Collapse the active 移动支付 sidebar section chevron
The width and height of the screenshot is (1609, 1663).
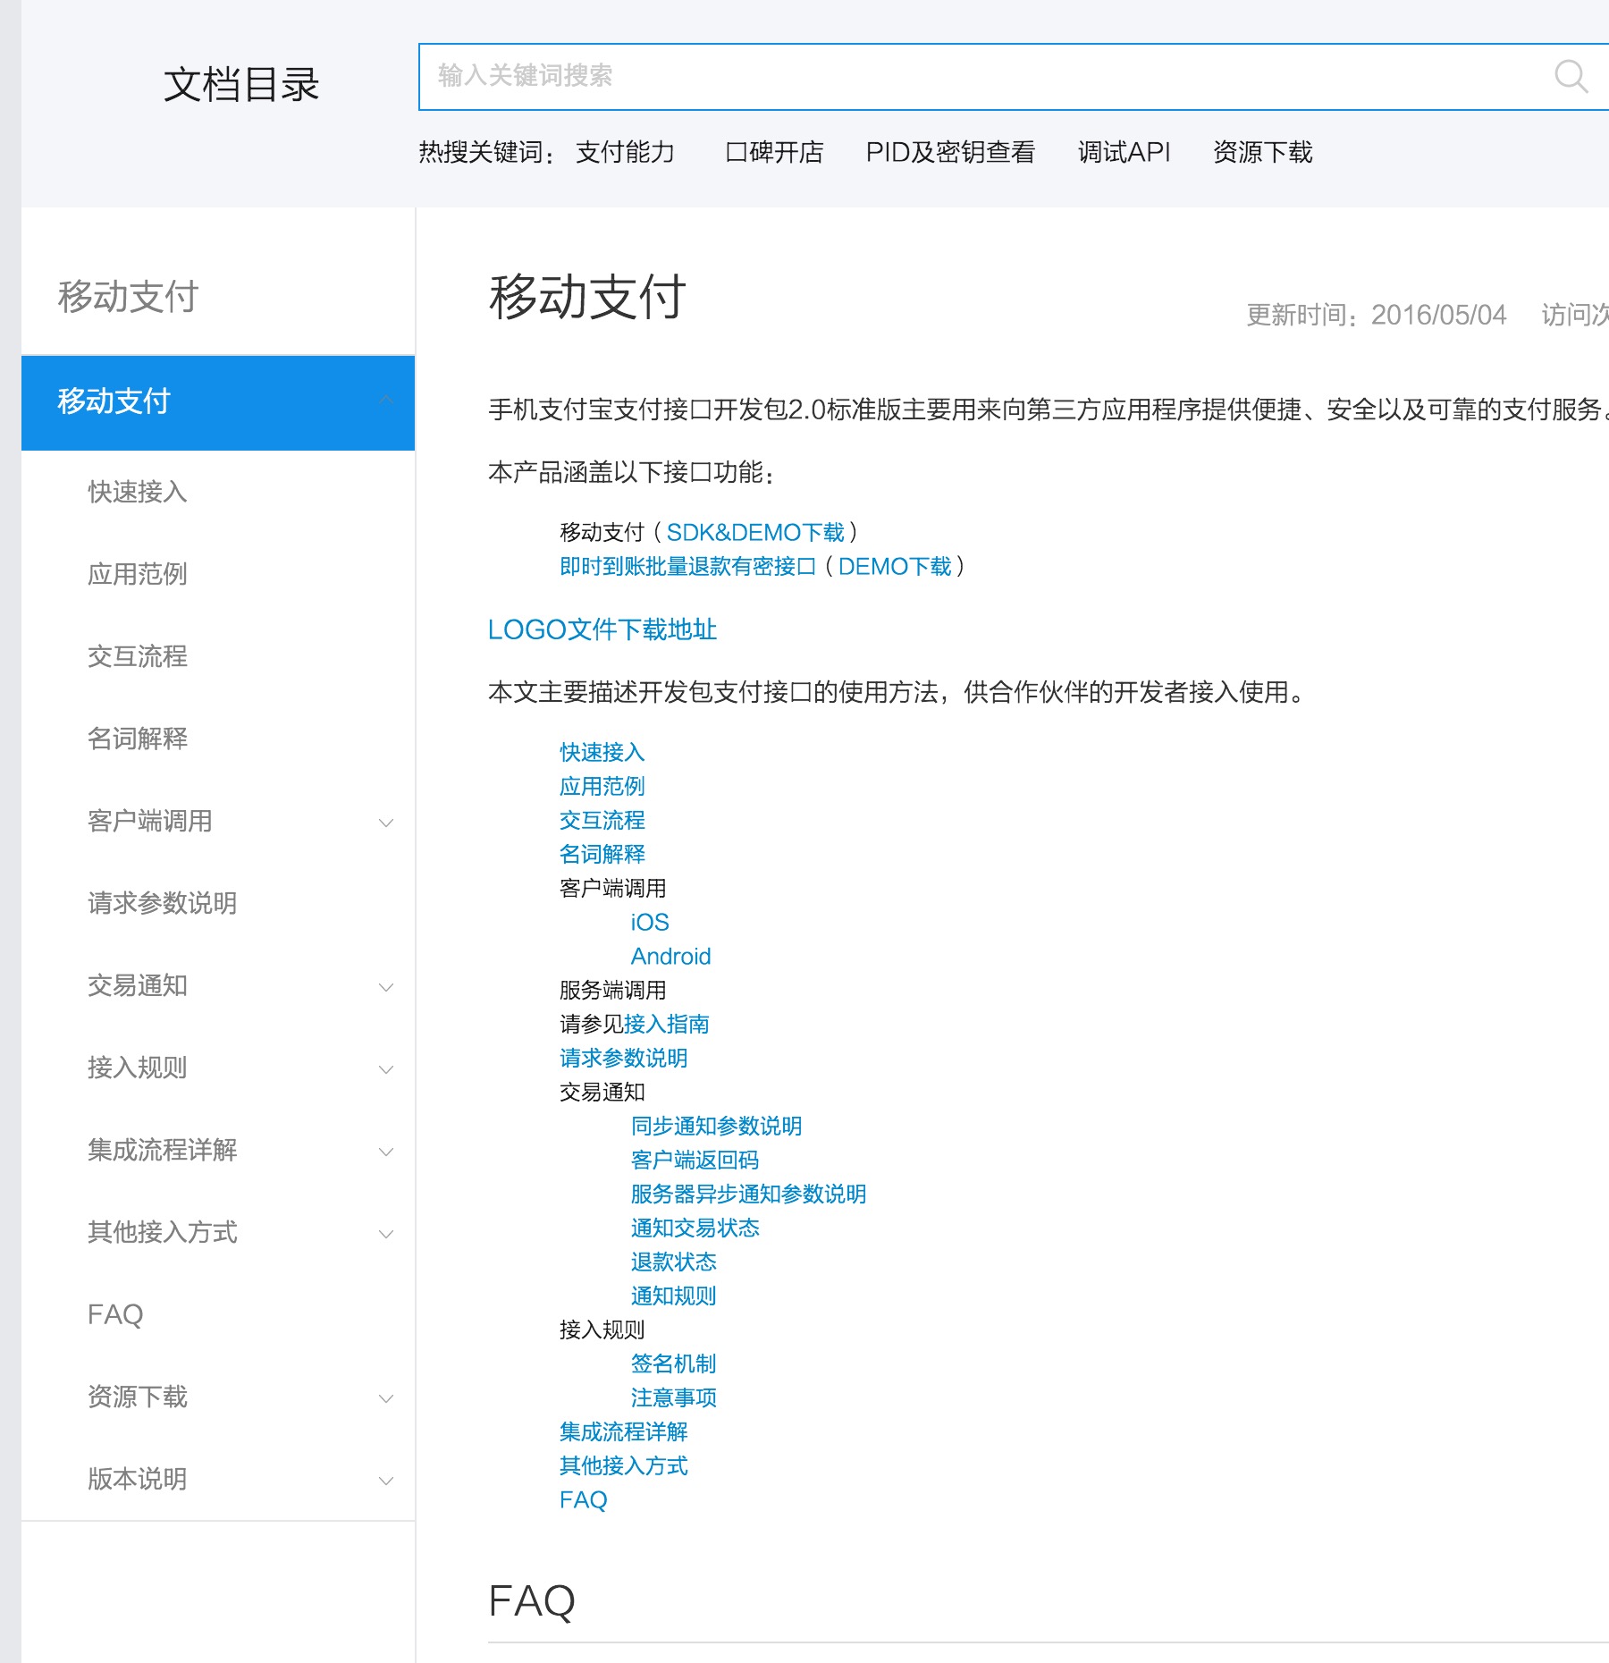pyautogui.click(x=386, y=401)
